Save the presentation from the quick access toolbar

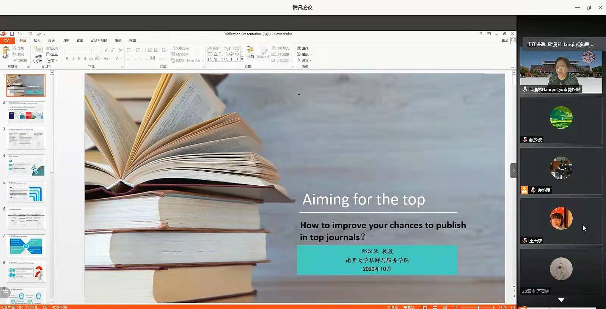12,34
